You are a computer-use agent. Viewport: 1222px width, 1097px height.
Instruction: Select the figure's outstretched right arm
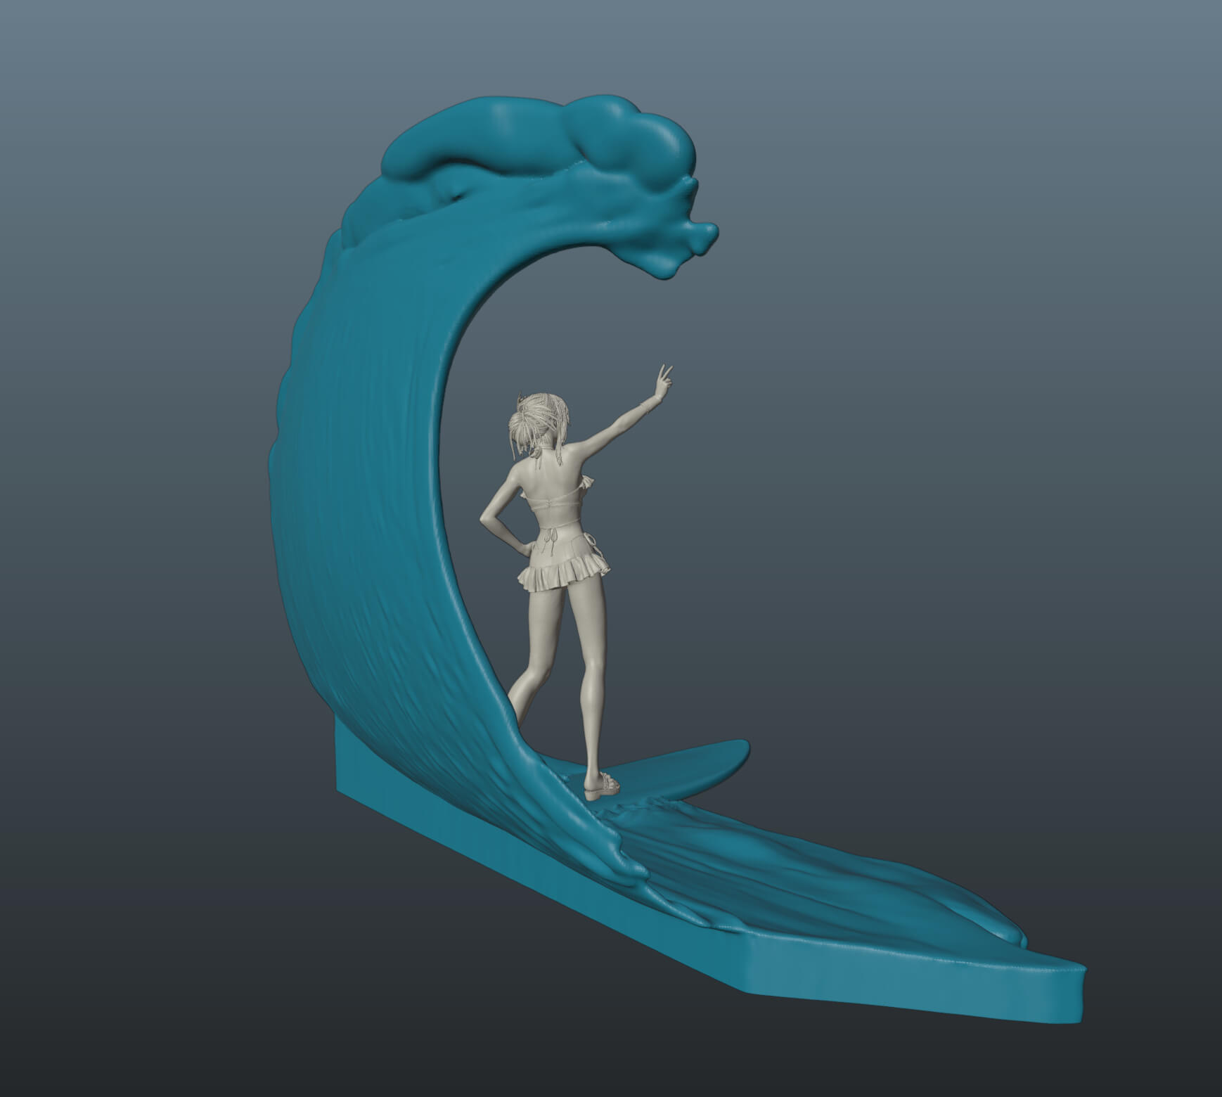[x=619, y=427]
